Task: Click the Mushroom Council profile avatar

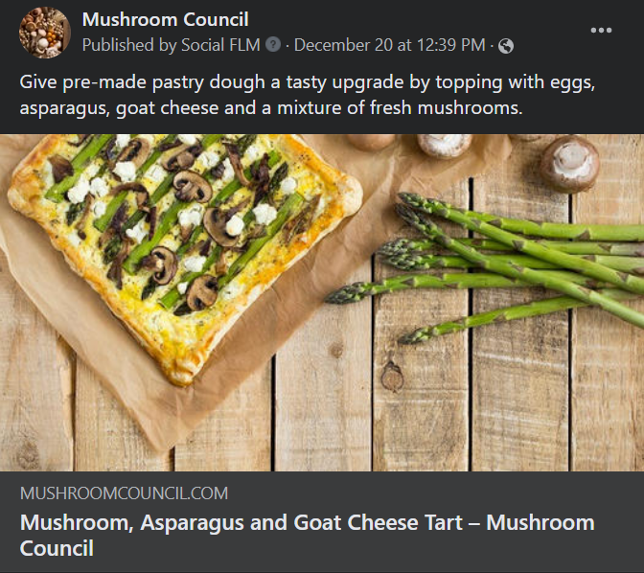Action: point(44,33)
